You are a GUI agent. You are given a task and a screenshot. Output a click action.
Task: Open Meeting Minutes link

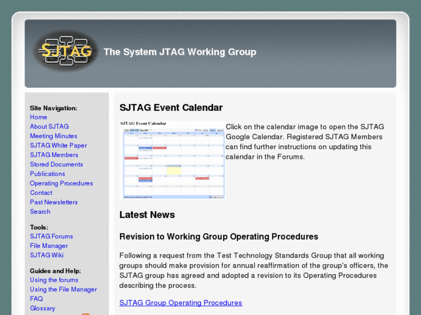coord(53,136)
